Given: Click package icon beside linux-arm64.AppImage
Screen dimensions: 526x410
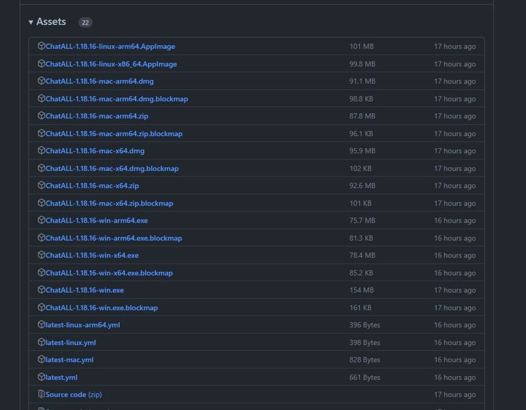Looking at the screenshot, I should [x=41, y=46].
